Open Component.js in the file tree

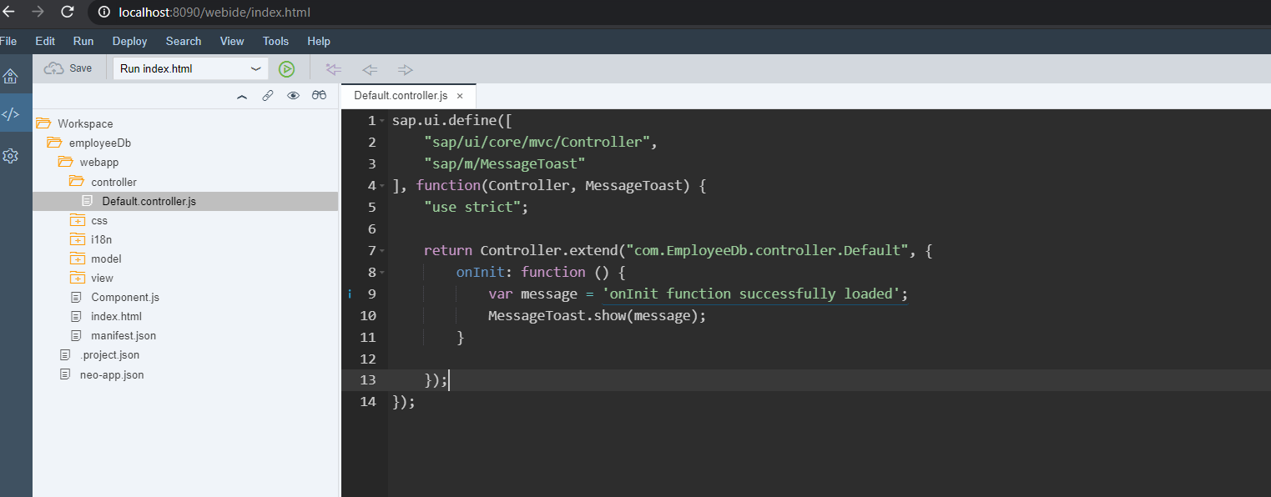click(x=125, y=297)
